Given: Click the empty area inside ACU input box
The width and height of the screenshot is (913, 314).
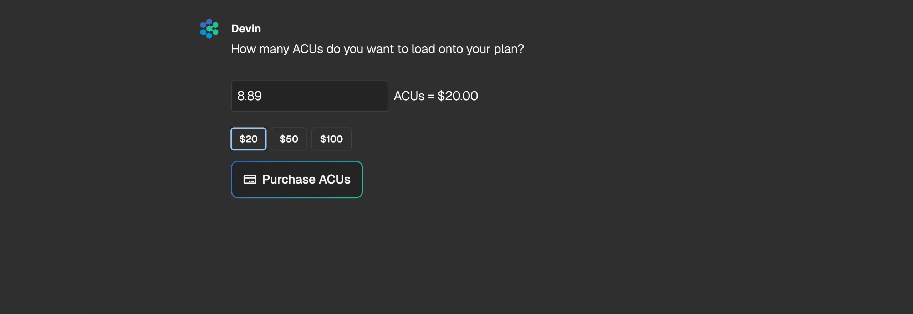Looking at the screenshot, I should pyautogui.click(x=325, y=96).
